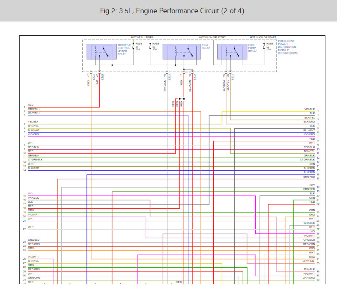
Task: Click the WHT/BLU label on wire 3
Action: [x=34, y=113]
